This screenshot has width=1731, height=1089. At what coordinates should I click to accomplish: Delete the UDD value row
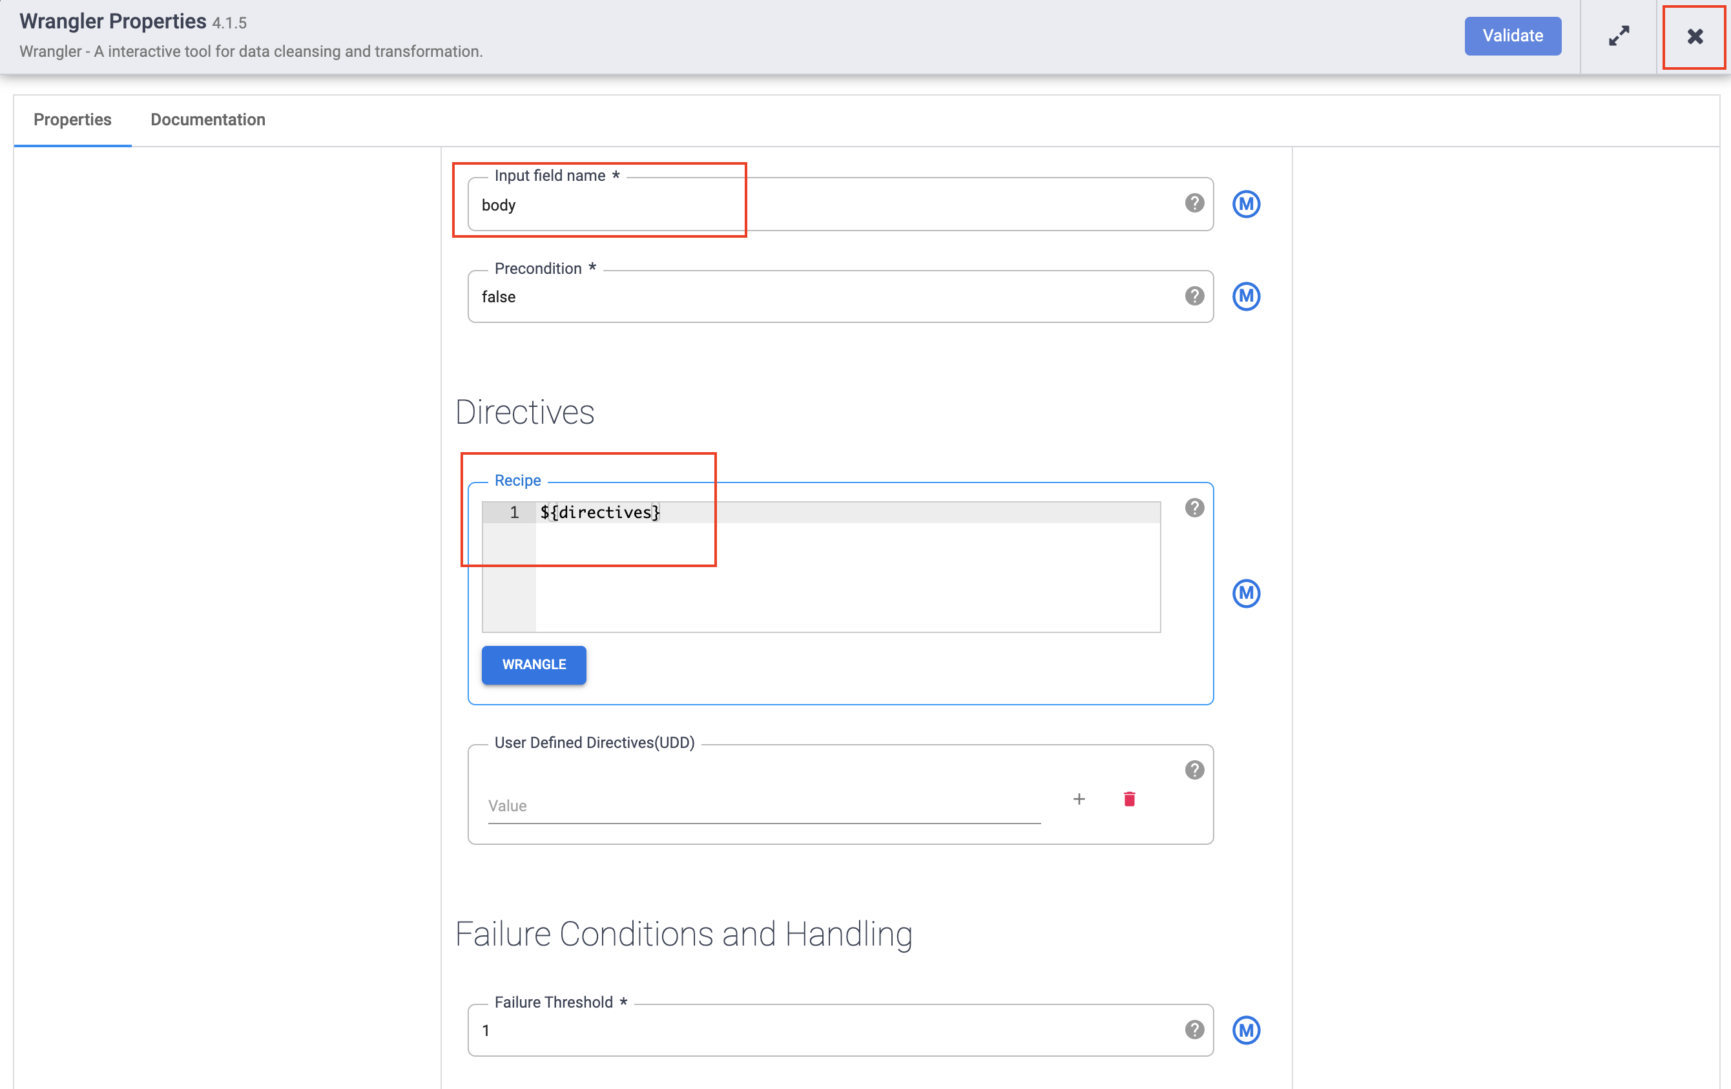pos(1128,798)
